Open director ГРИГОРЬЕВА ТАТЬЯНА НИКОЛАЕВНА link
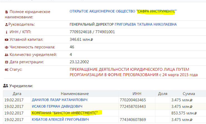 point(146,24)
